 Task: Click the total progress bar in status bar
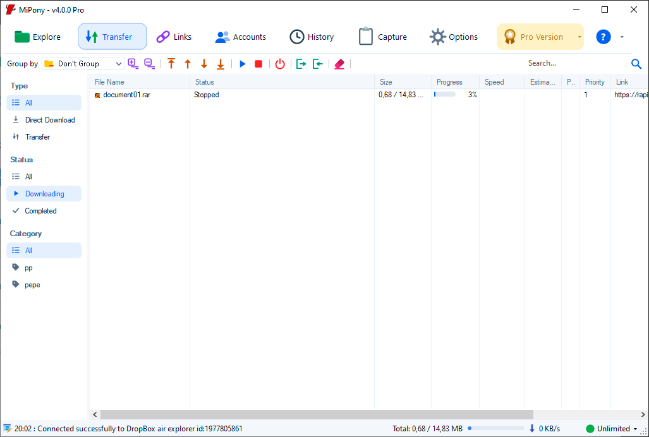pos(496,429)
